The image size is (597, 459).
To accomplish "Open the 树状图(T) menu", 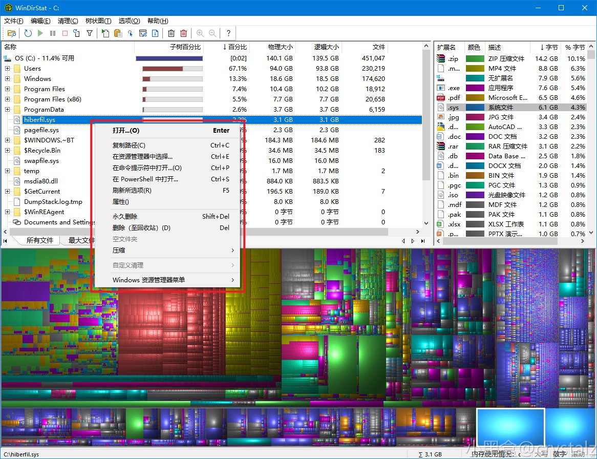I will click(x=98, y=21).
